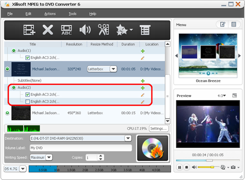Open the snapshot options arrow beside the camera
245x180 pixels.
(x=239, y=167)
